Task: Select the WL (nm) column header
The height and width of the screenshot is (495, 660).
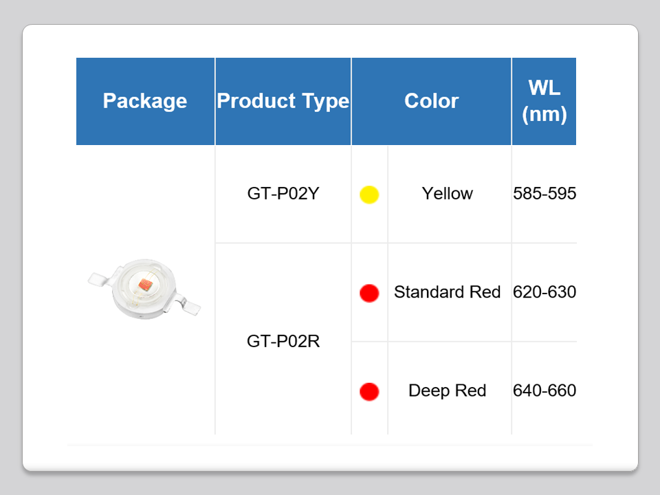Action: click(544, 101)
